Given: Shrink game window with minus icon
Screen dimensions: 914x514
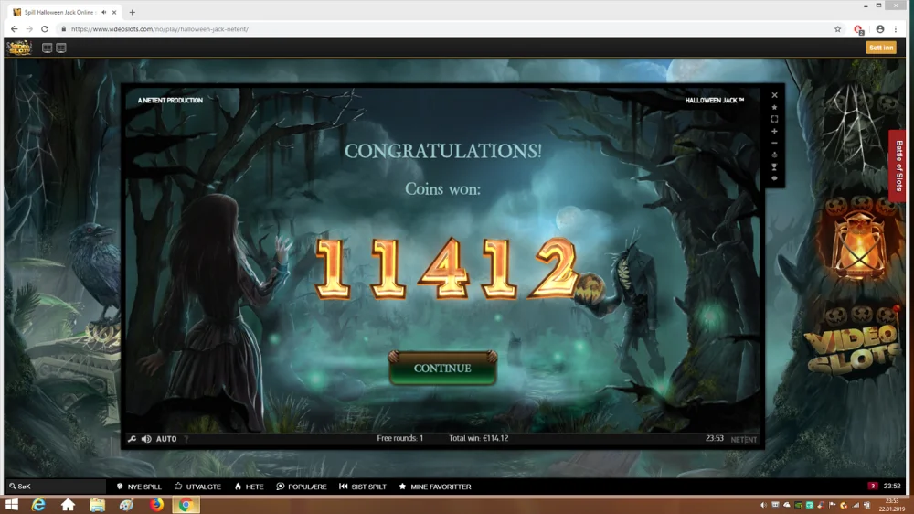Looking at the screenshot, I should tap(775, 143).
